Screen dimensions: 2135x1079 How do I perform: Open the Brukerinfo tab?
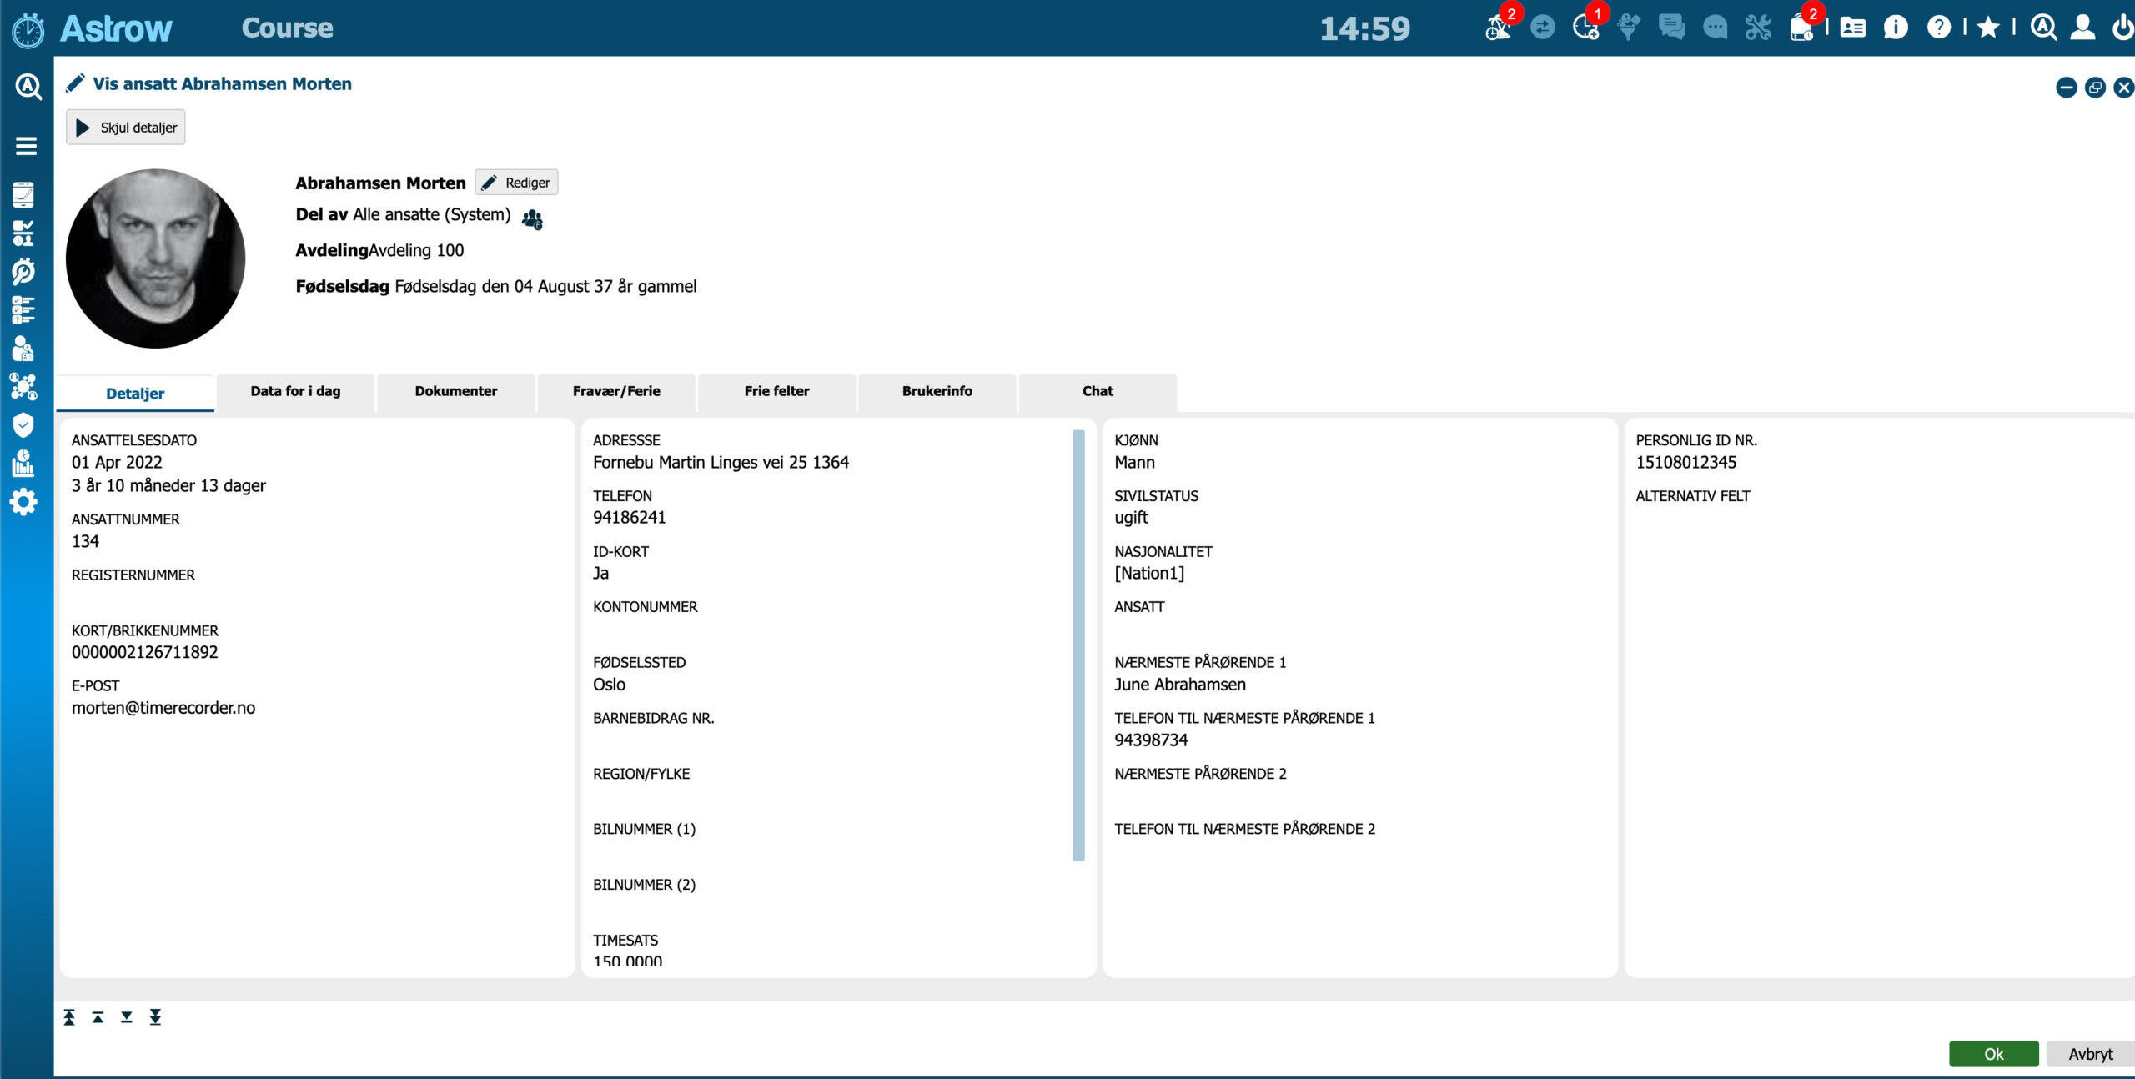tap(937, 391)
